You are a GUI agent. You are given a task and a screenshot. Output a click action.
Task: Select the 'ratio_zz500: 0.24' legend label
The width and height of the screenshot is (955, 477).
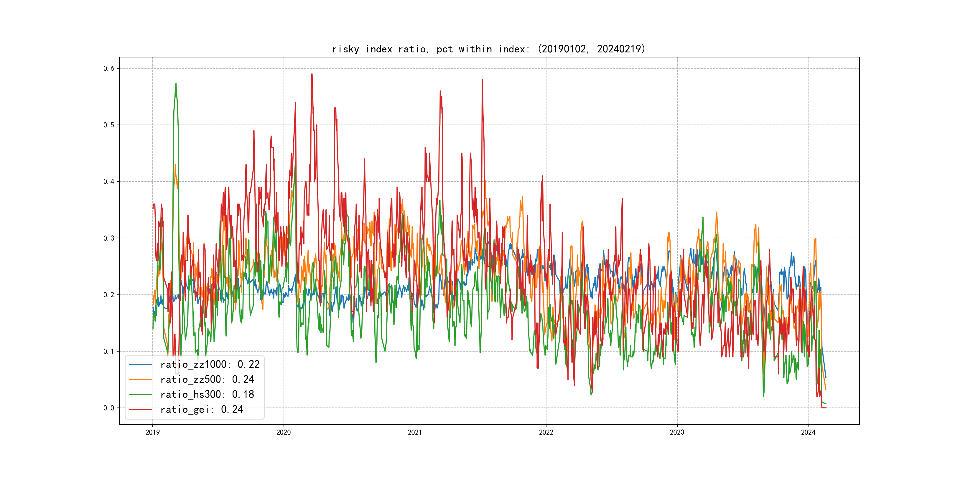coord(207,379)
